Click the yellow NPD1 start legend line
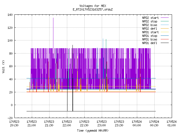Image resolution: width=177 pixels, height=133 pixels. click(165, 32)
